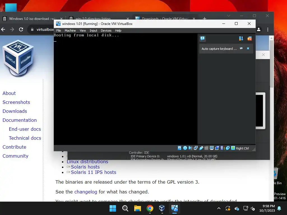Click the optical disk indicator icon
Screen dimensions: 287x215
(x=185, y=148)
